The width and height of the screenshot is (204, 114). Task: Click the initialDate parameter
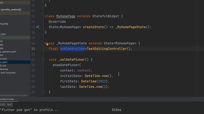[71, 76]
